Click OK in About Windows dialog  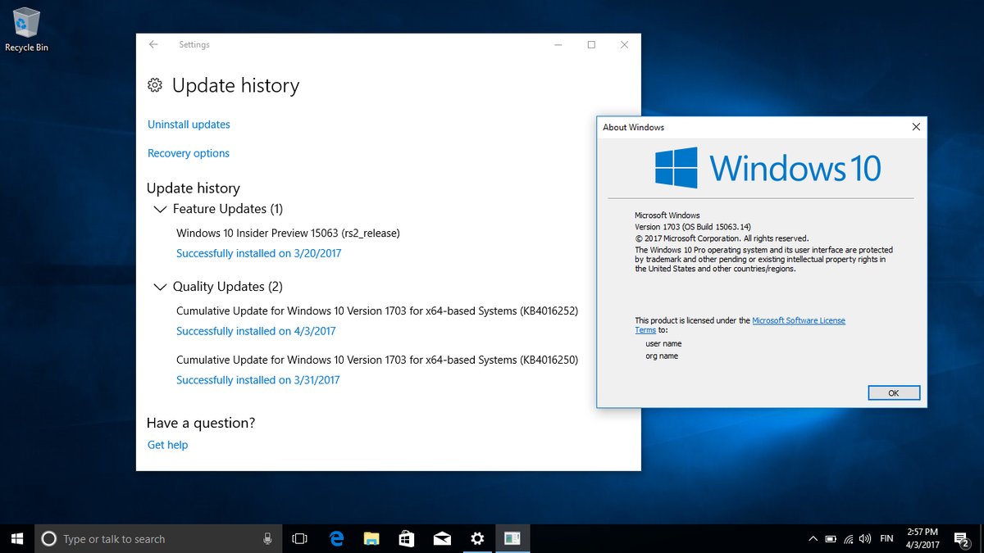(893, 393)
